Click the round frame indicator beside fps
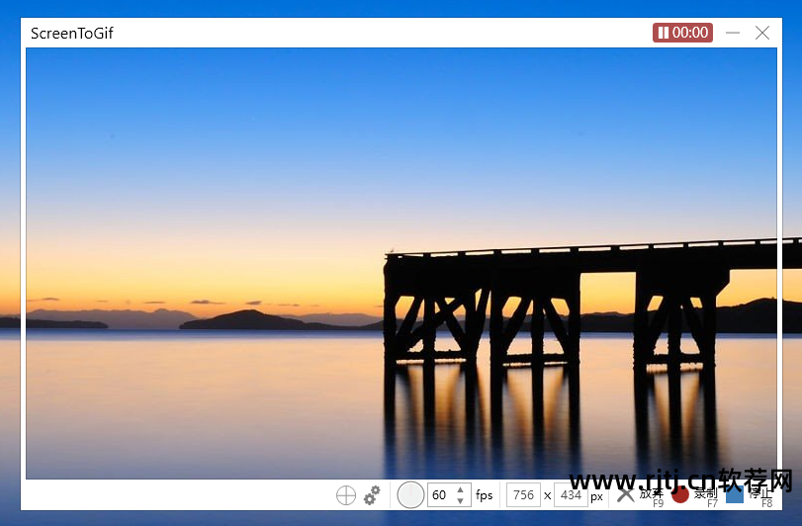802x526 pixels. coord(410,494)
